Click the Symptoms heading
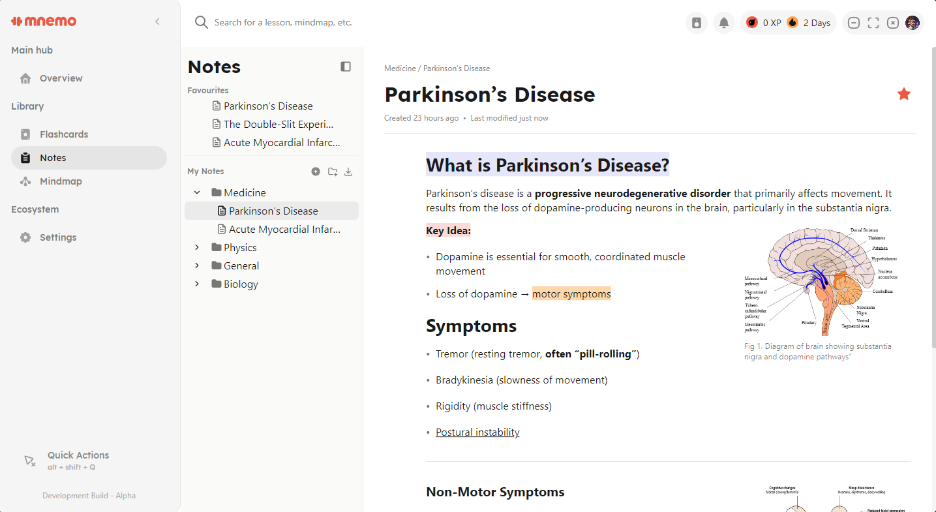This screenshot has height=512, width=936. [471, 325]
